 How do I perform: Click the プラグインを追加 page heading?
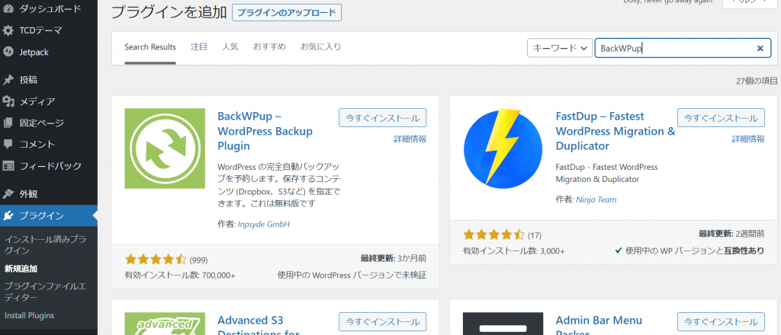169,12
